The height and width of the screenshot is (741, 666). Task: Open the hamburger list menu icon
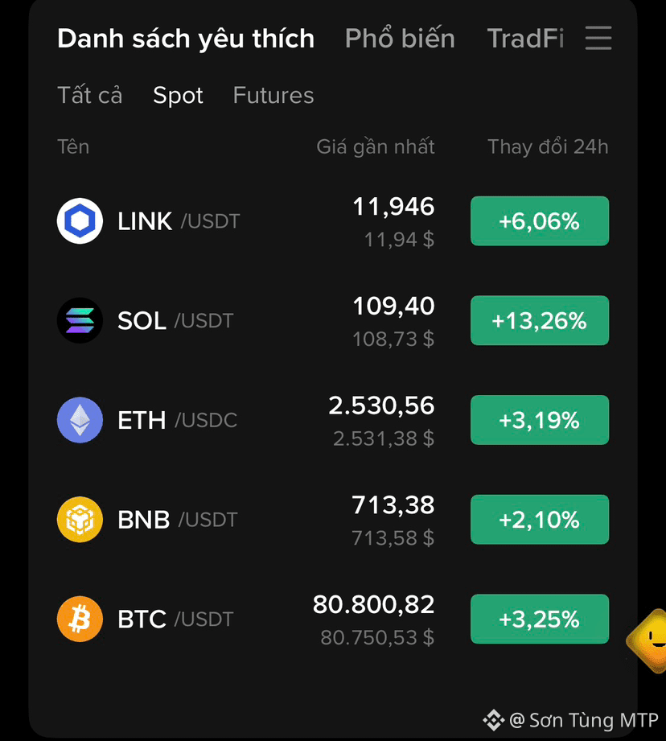[598, 39]
